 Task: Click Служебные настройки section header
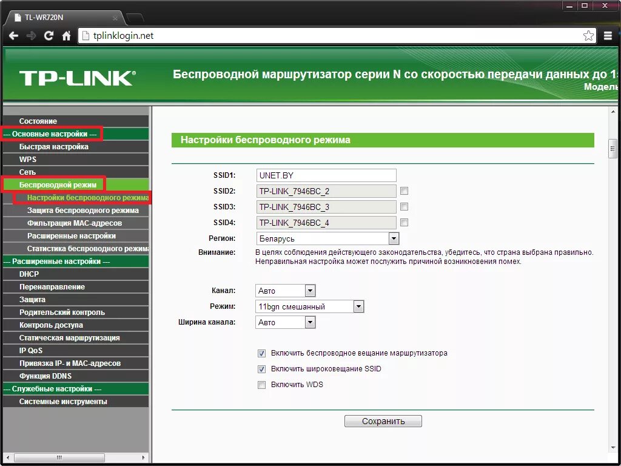pyautogui.click(x=76, y=389)
